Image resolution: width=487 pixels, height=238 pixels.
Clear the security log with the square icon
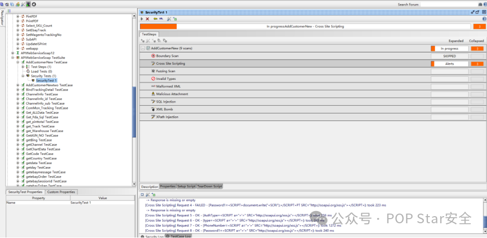coord(142,195)
